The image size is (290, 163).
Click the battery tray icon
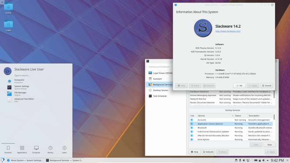[256, 160]
